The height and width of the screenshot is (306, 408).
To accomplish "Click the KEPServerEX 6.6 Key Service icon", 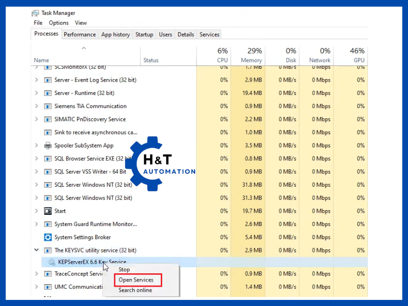I will point(52,262).
